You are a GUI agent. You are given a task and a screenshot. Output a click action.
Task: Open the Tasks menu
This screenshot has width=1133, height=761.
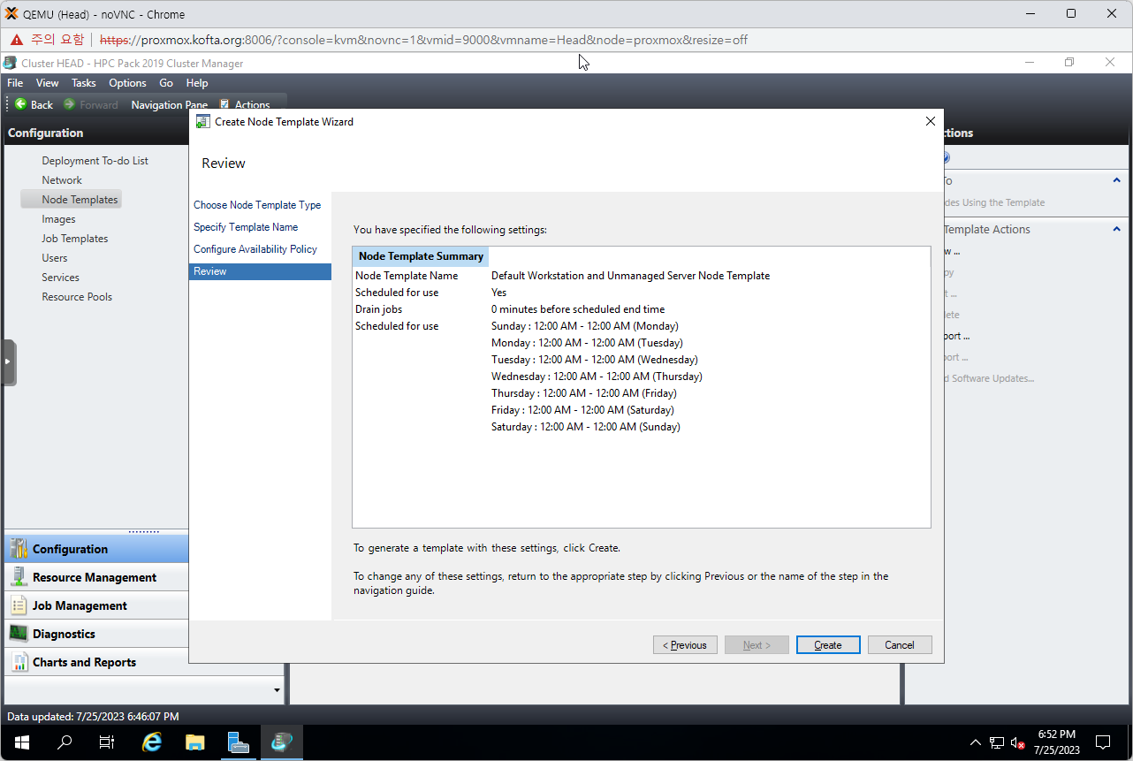(84, 83)
